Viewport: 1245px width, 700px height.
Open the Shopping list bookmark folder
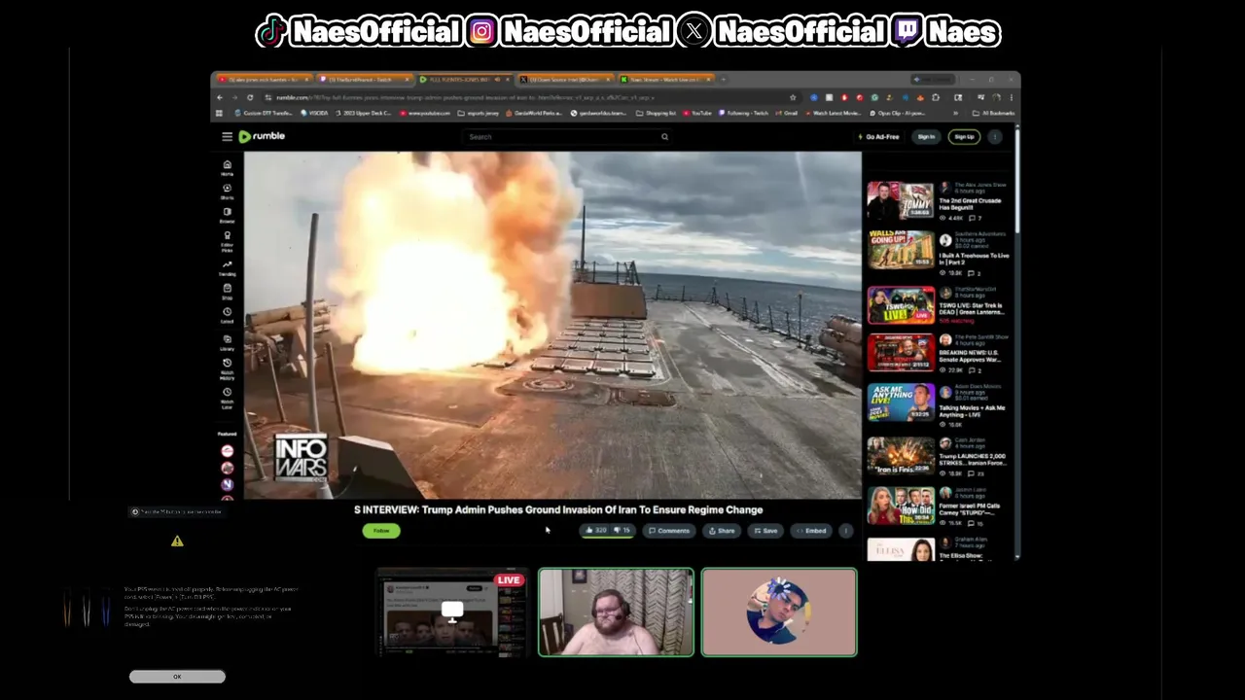657,113
